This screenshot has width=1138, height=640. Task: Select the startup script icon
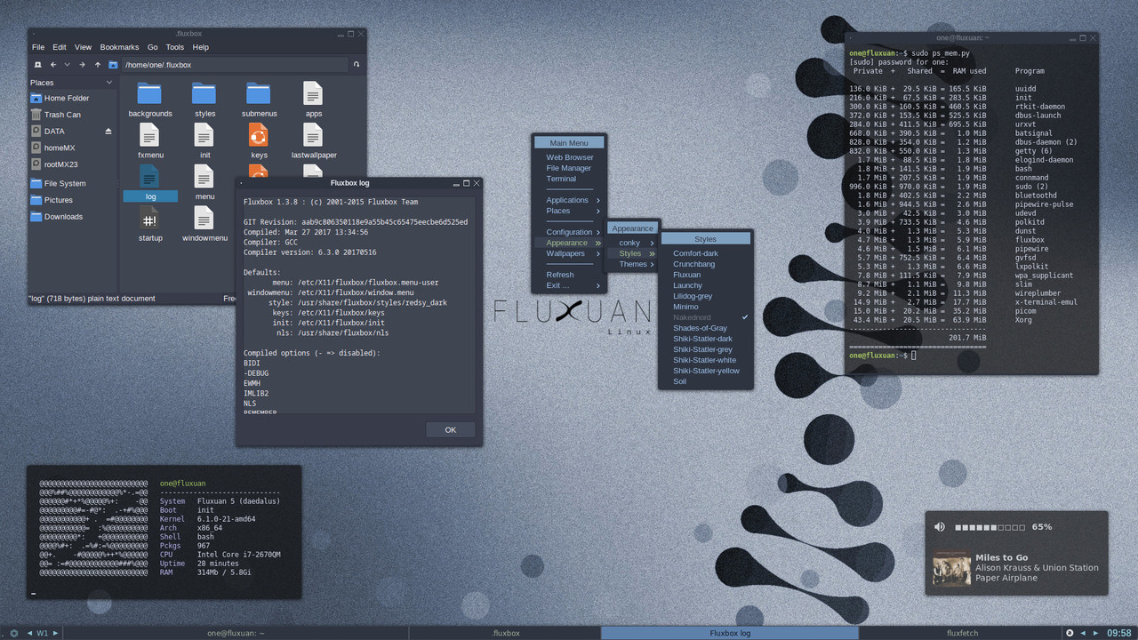coord(149,218)
